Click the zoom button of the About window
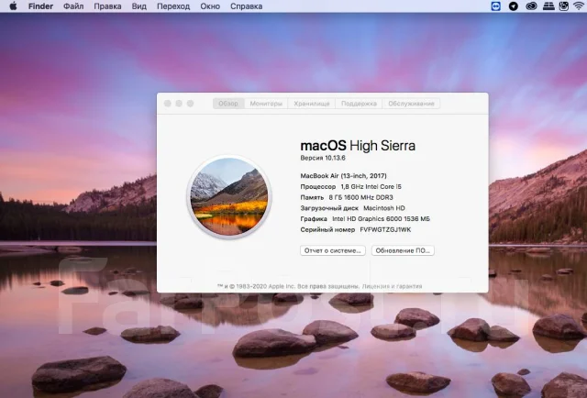Image resolution: width=587 pixels, height=398 pixels. click(190, 104)
